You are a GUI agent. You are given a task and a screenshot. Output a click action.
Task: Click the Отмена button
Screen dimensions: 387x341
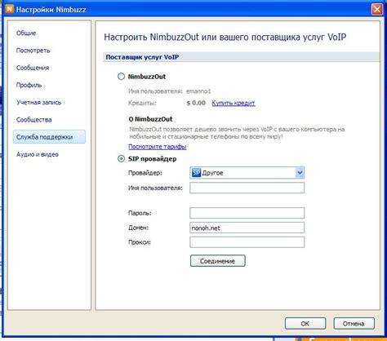(x=354, y=324)
